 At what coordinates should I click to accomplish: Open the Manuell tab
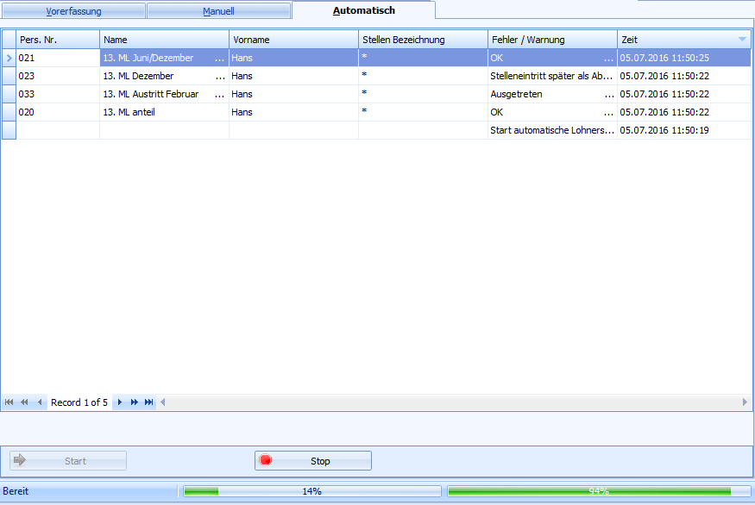218,12
